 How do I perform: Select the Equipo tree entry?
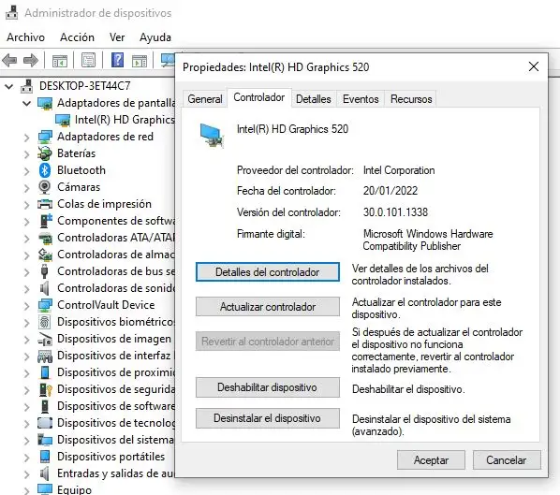[x=74, y=489]
